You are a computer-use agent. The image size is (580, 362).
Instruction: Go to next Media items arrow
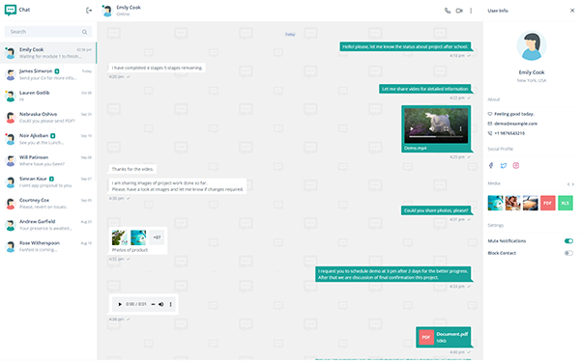click(x=572, y=184)
